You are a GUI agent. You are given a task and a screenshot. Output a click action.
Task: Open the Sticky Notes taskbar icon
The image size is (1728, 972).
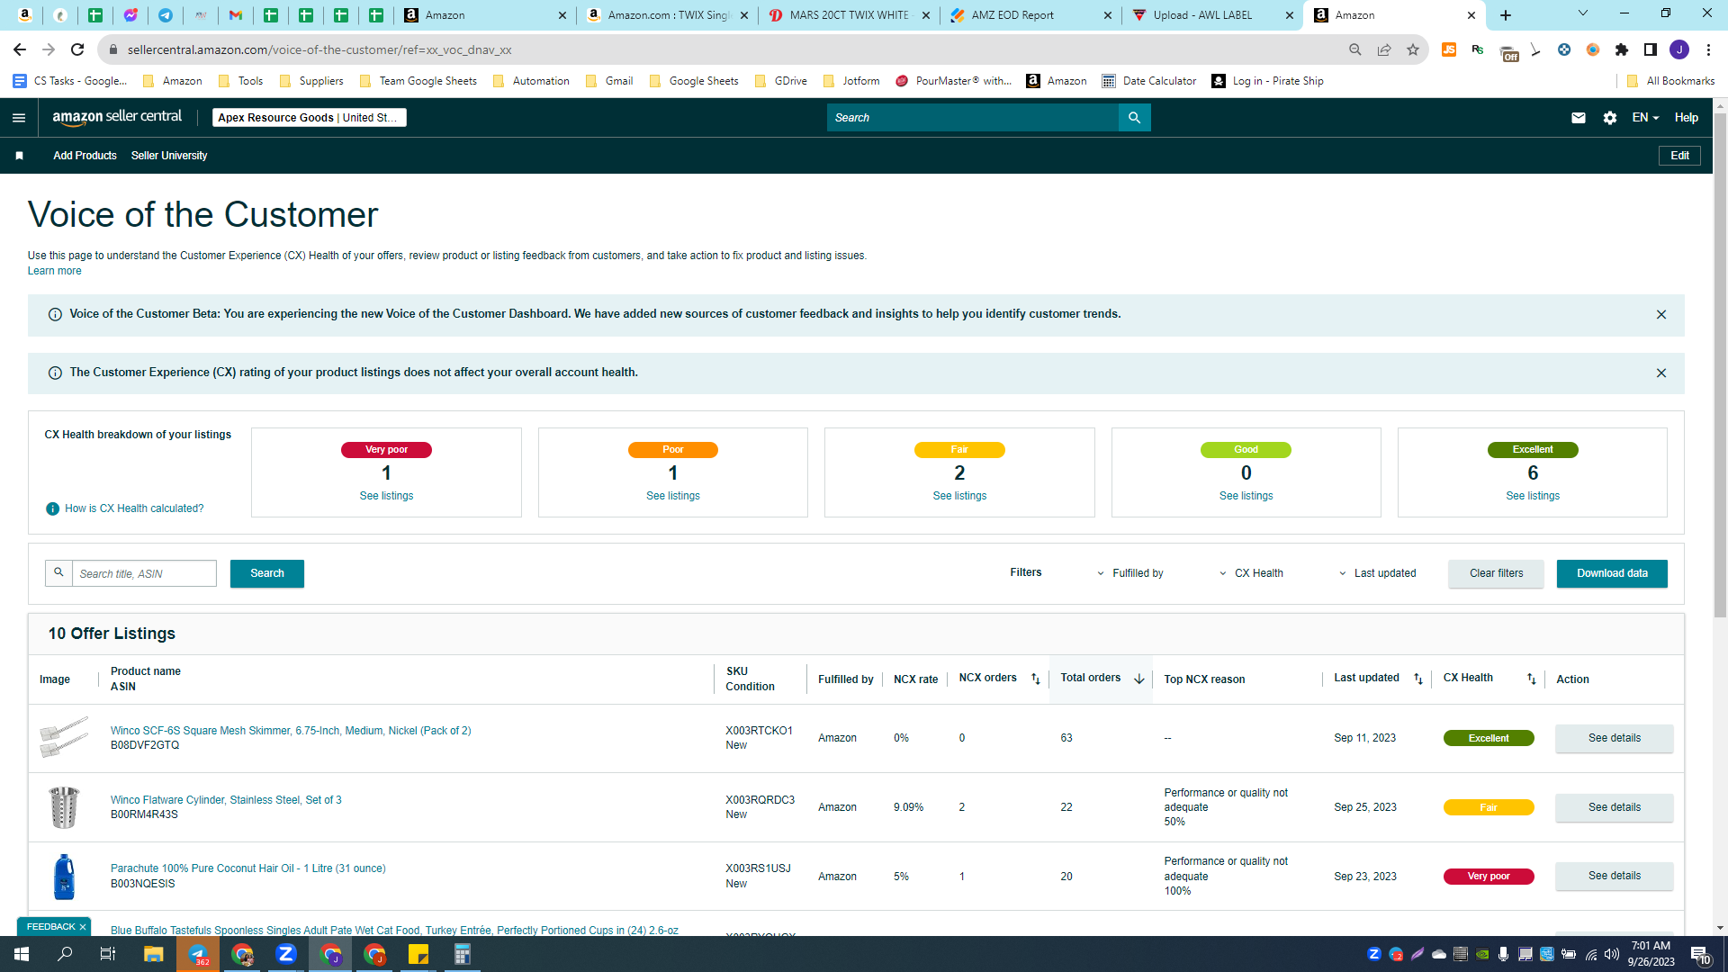point(418,954)
